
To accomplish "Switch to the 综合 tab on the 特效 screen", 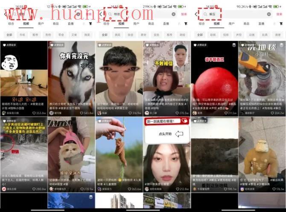I will click(106, 24).
